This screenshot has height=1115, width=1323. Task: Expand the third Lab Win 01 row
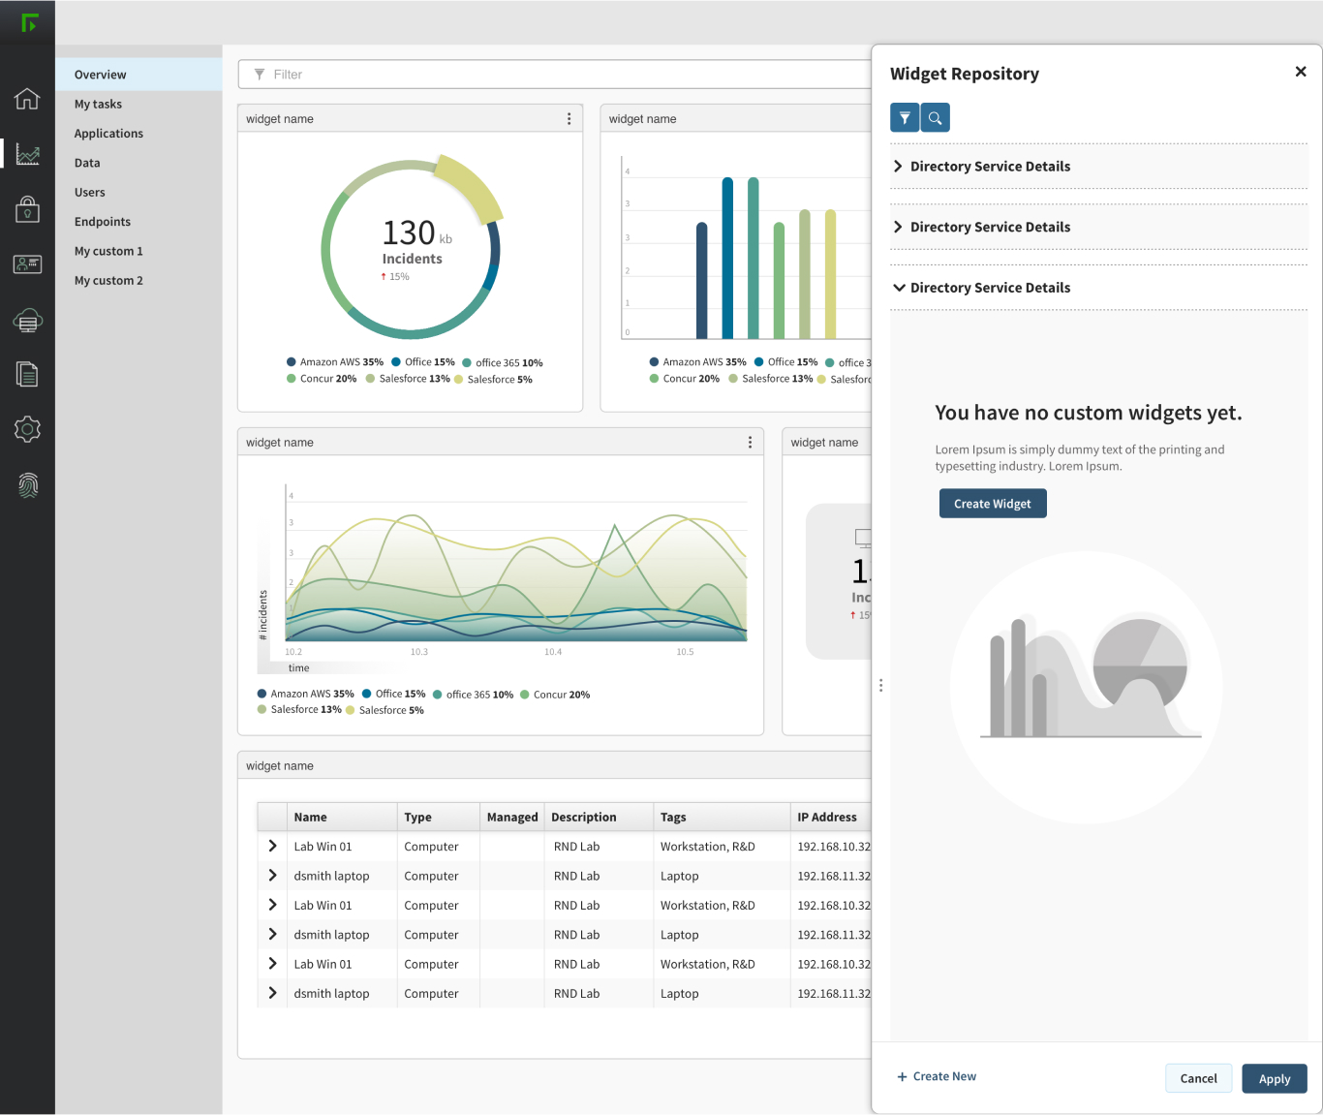[272, 964]
